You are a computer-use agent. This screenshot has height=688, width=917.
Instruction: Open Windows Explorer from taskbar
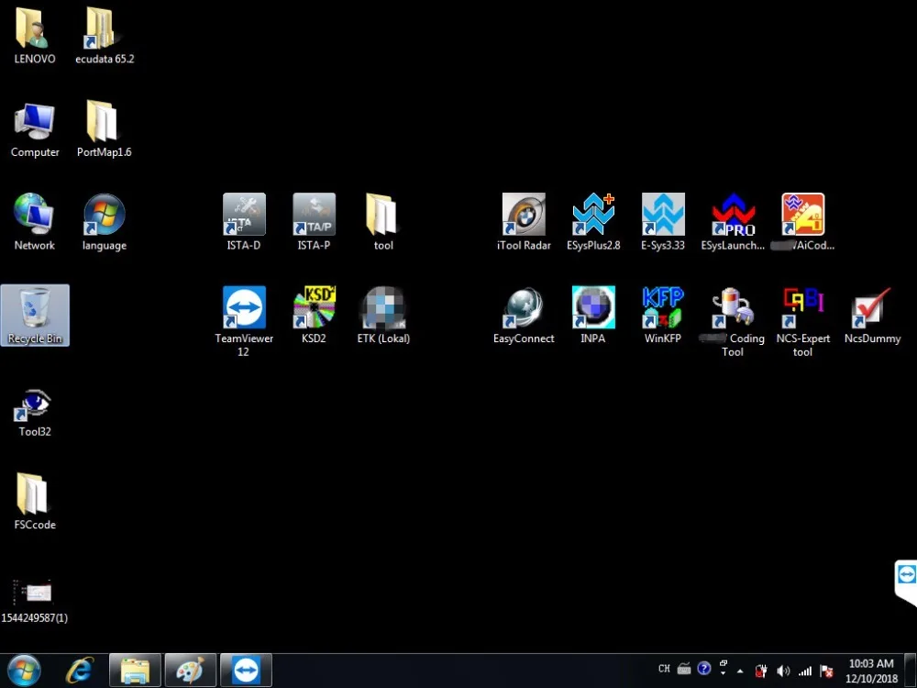point(135,671)
